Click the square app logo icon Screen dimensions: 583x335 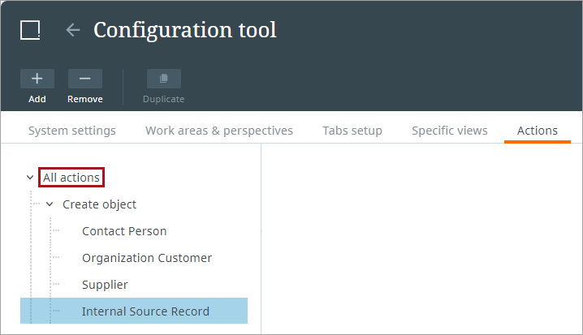coord(30,31)
